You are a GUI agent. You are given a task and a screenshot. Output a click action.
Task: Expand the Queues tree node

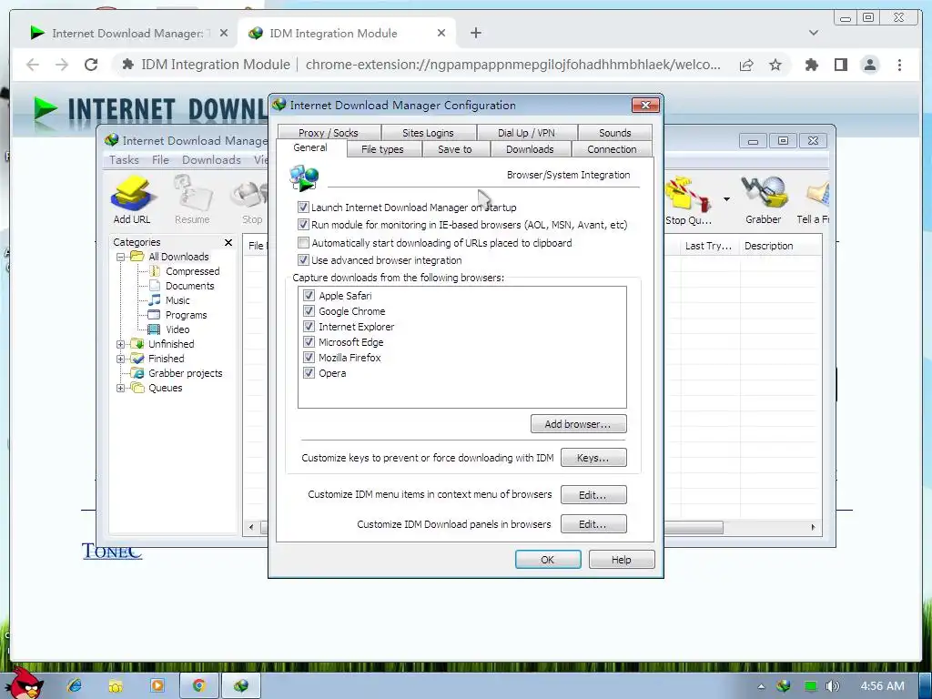click(121, 388)
